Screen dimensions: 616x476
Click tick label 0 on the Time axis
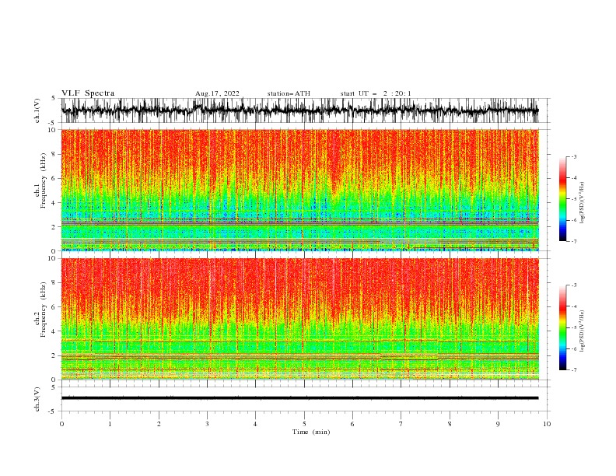(61, 424)
